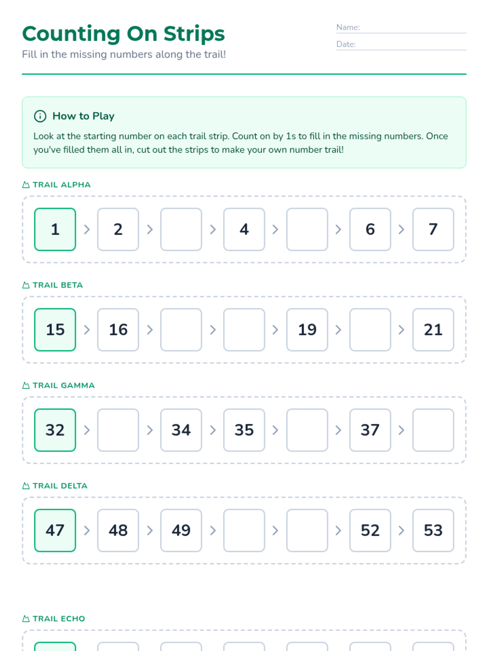This screenshot has width=488, height=651.
Task: Click the Name input line
Action: click(x=413, y=28)
